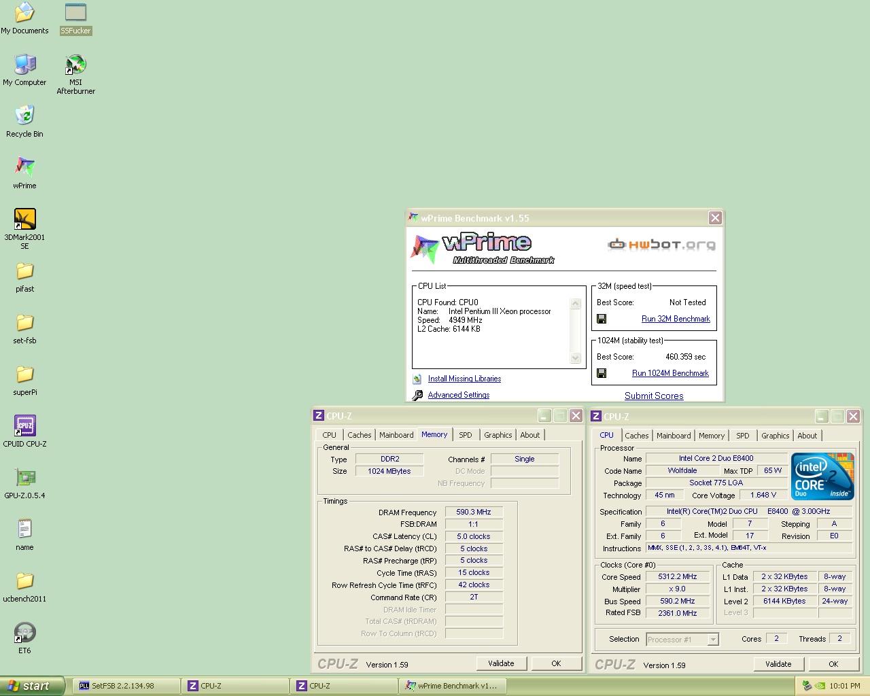Viewport: 870px width, 696px height.
Task: Click the safely remove hardware tray icon
Action: click(x=807, y=686)
